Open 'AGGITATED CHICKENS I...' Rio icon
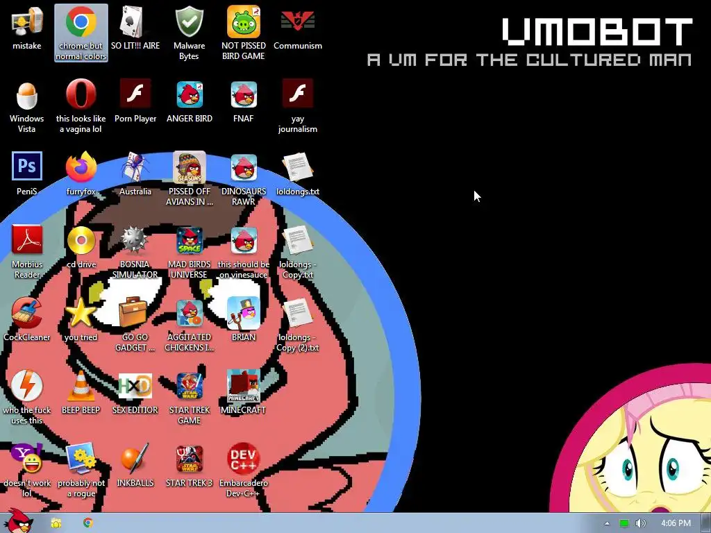This screenshot has height=533, width=711. coord(189,325)
